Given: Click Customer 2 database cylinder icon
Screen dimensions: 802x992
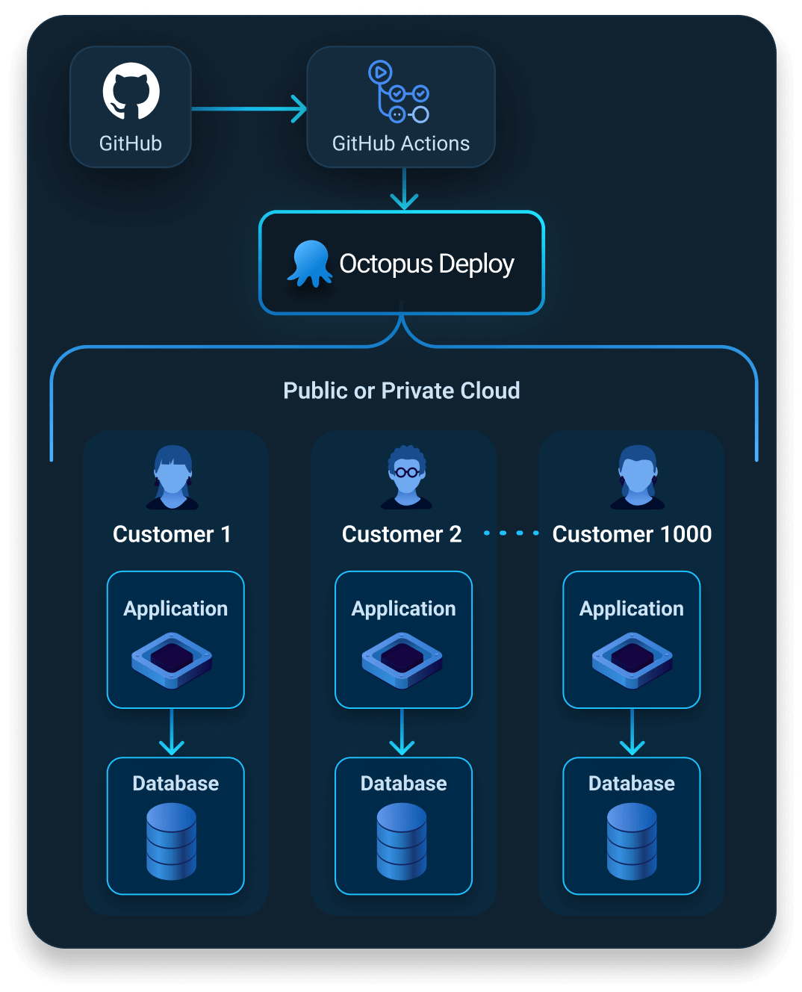Looking at the screenshot, I should click(x=402, y=841).
